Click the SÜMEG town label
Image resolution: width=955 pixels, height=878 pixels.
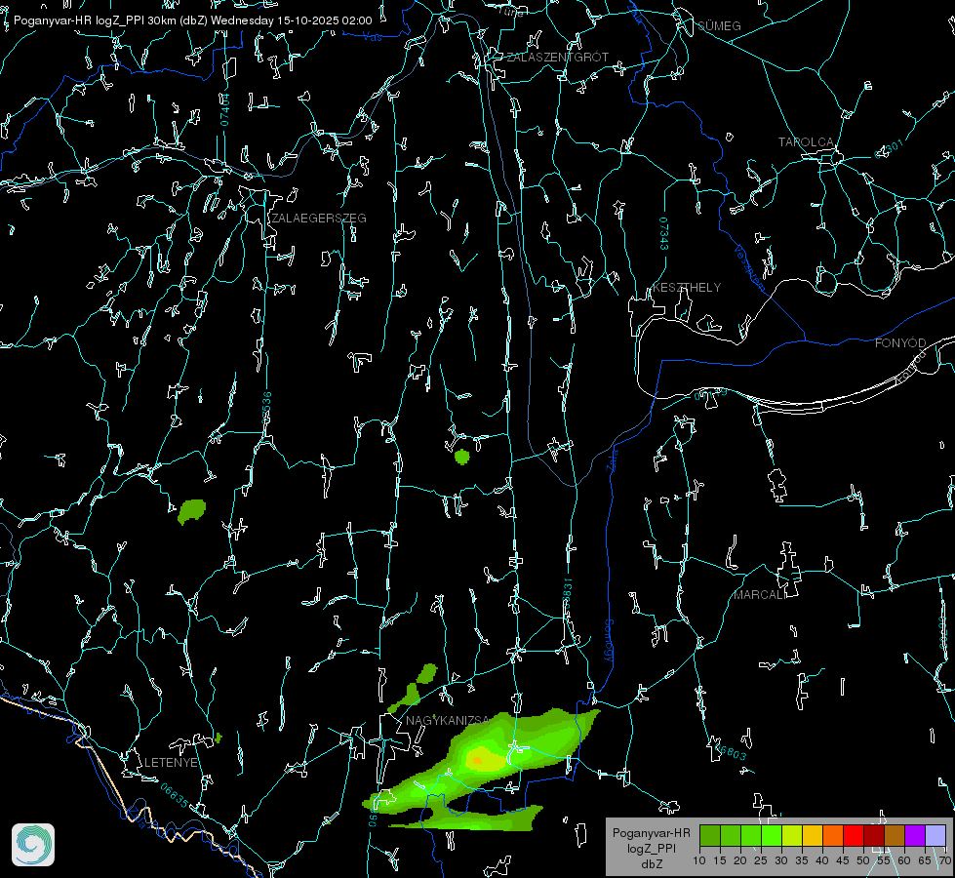click(x=719, y=25)
